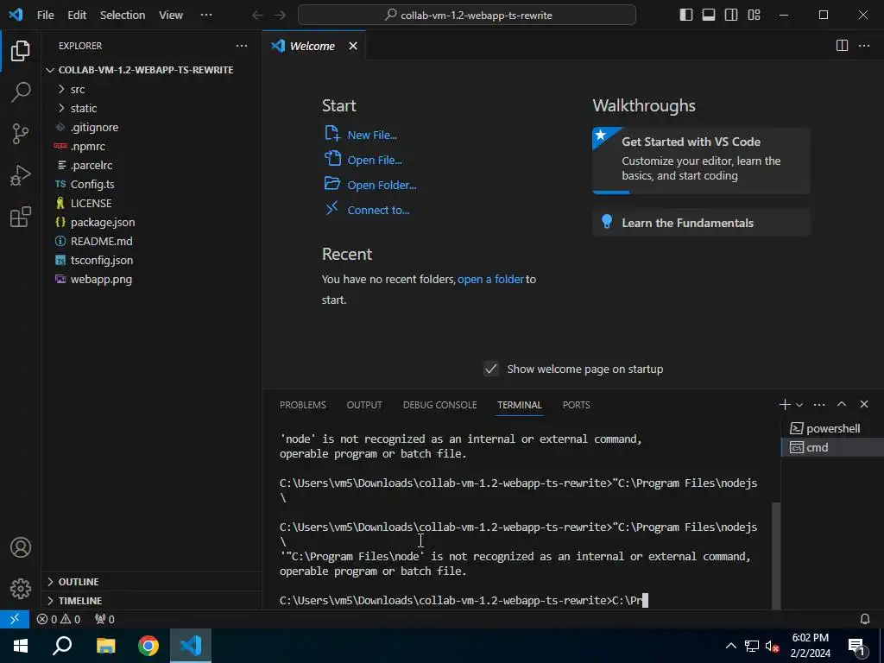884x663 pixels.
Task: Open the Extensions view
Action: coord(21,217)
